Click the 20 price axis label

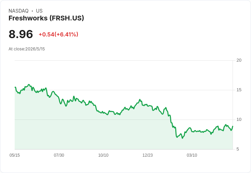(x=239, y=60)
